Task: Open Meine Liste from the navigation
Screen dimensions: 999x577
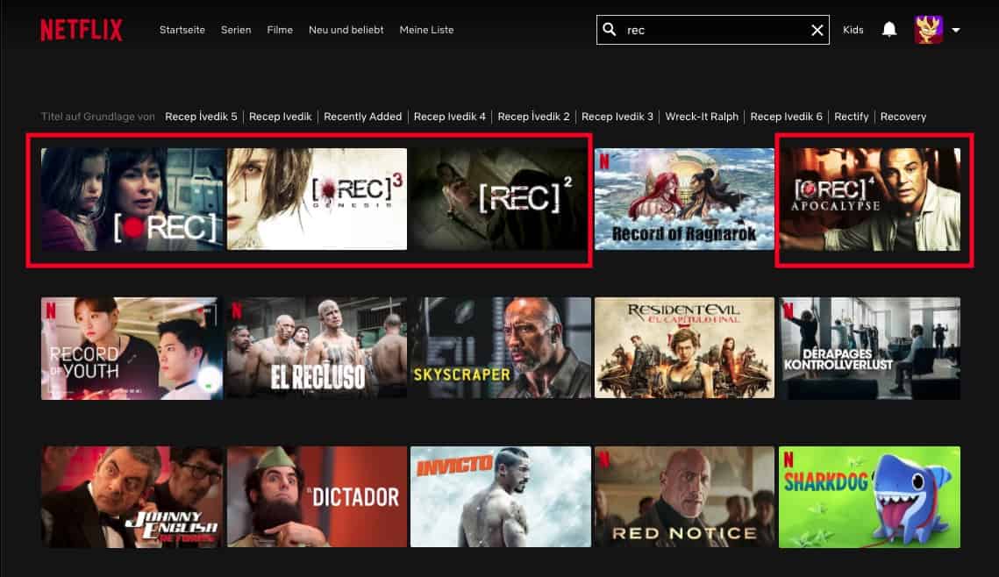Action: (x=426, y=29)
